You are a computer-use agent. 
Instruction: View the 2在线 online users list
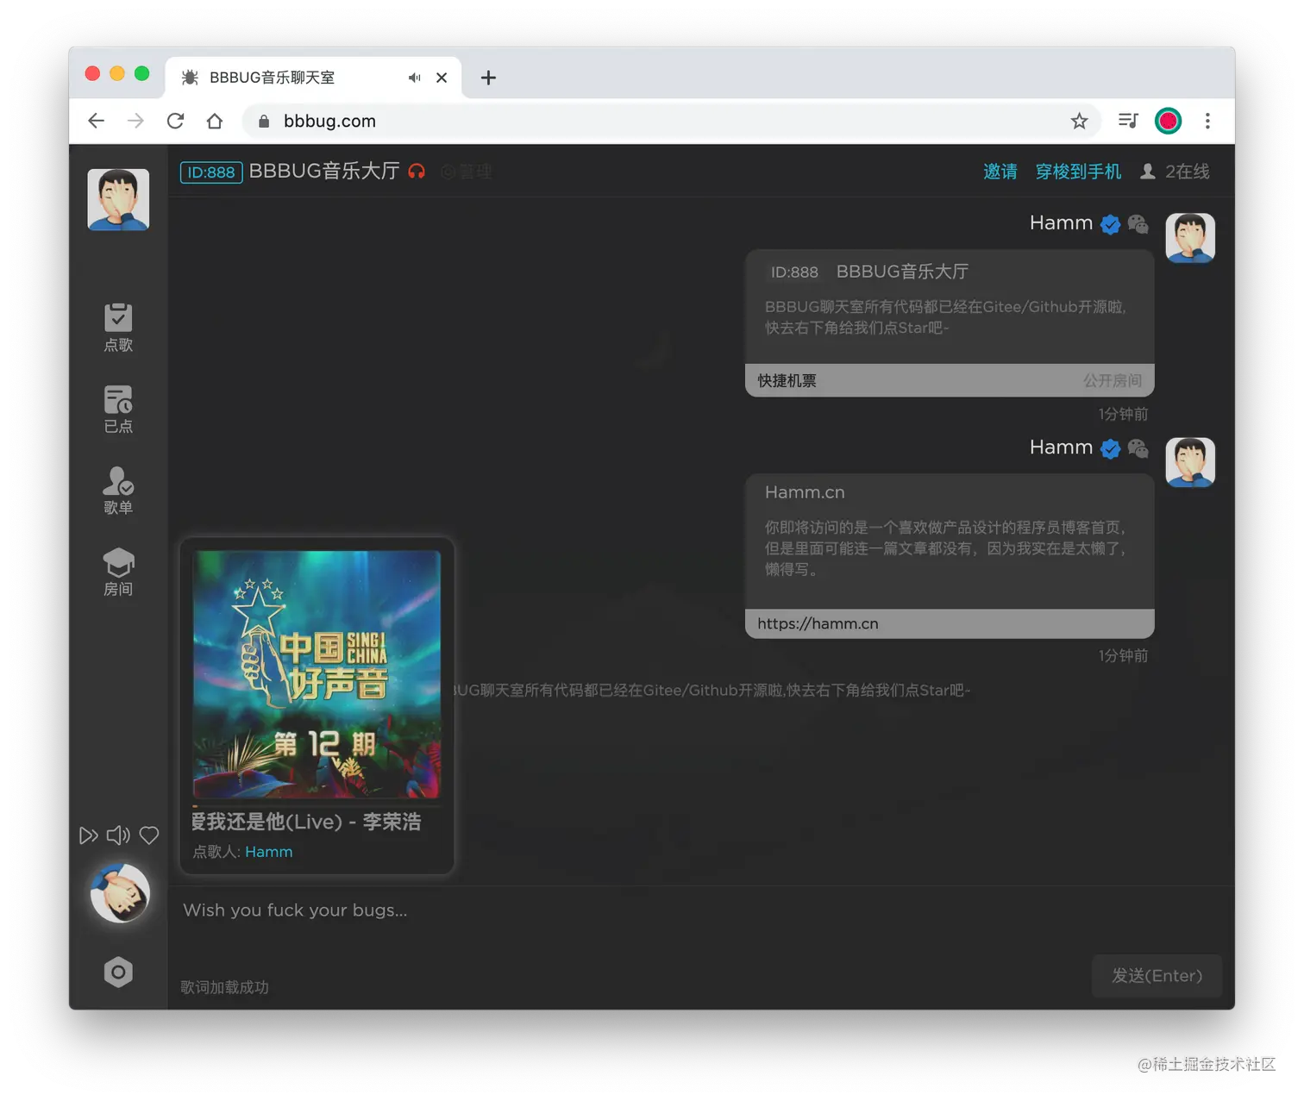click(x=1175, y=172)
